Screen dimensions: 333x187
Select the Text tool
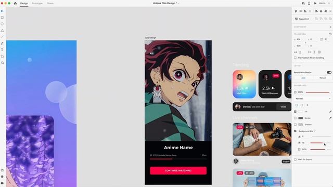click(2, 50)
